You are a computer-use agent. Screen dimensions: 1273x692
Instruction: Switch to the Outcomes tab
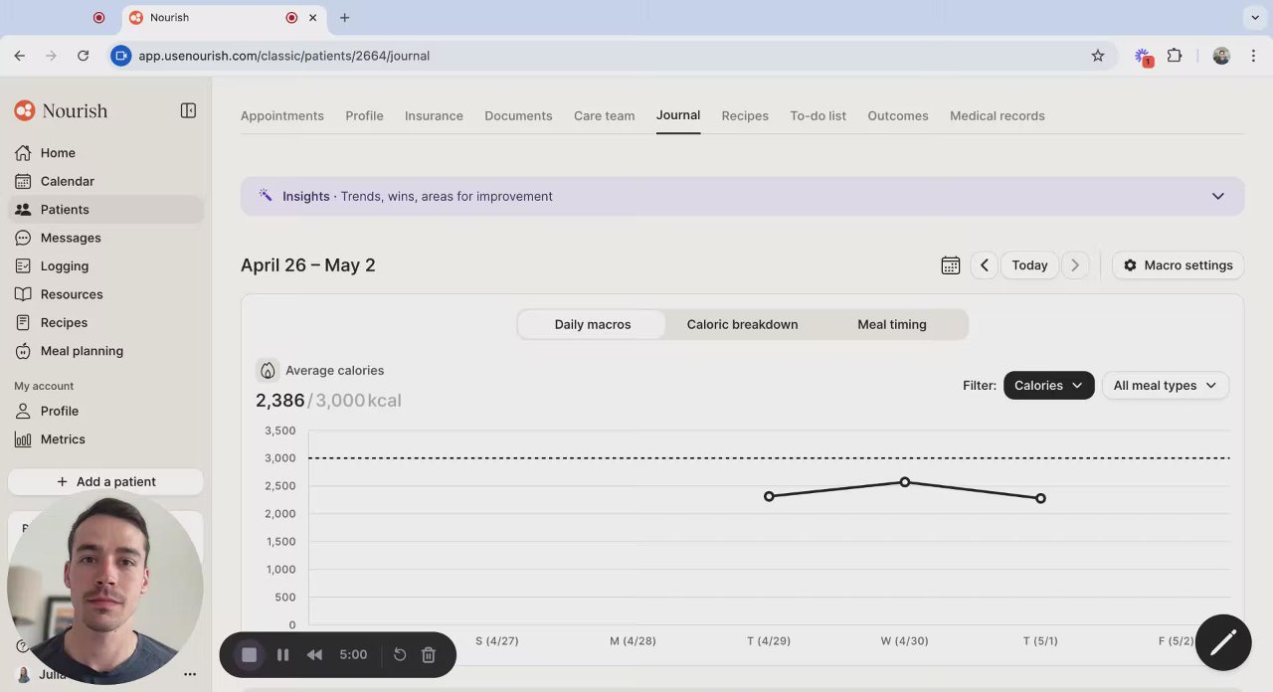pos(898,116)
